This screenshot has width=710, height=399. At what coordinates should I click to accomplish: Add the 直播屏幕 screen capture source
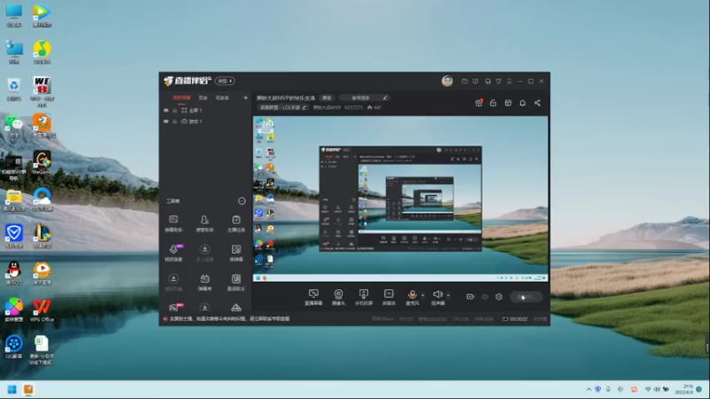pyautogui.click(x=313, y=297)
